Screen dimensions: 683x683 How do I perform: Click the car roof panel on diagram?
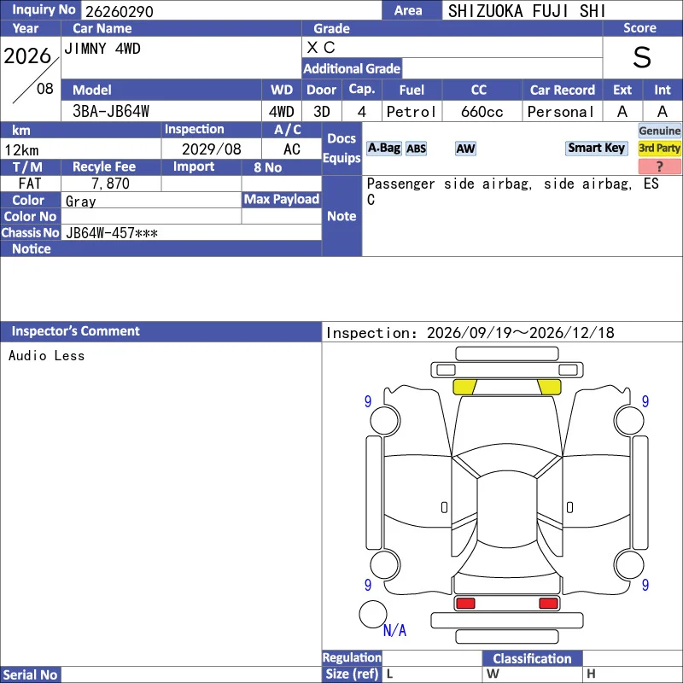point(506,512)
